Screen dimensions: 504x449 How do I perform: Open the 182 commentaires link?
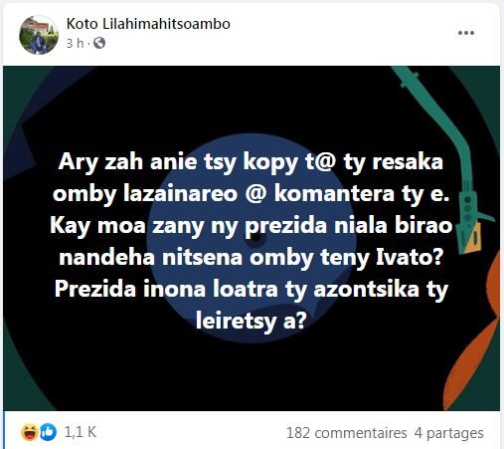(x=346, y=433)
